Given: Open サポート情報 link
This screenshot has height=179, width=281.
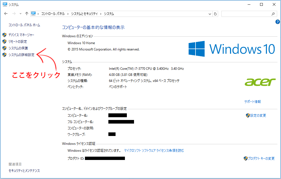Looking at the screenshot, I should tap(253, 101).
